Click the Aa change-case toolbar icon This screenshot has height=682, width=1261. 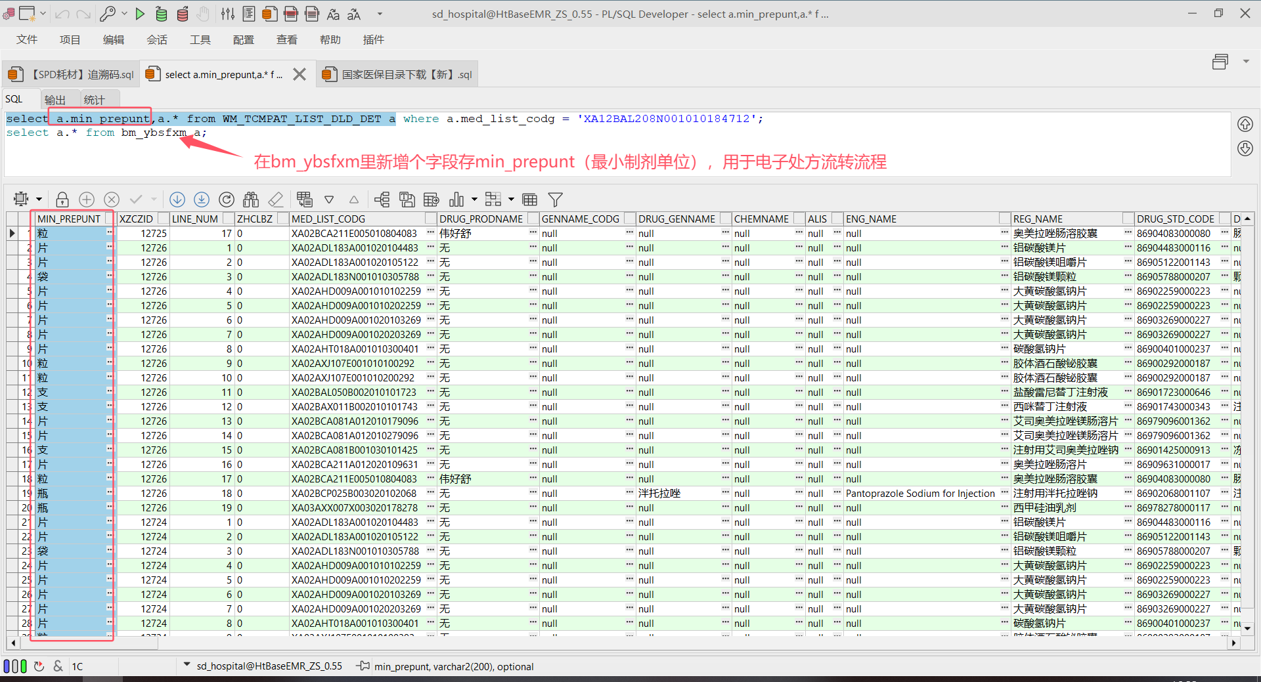tap(333, 14)
